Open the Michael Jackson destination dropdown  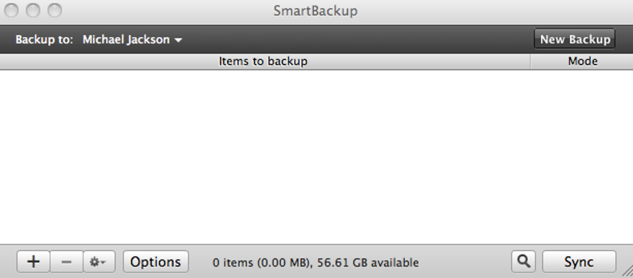click(x=127, y=40)
